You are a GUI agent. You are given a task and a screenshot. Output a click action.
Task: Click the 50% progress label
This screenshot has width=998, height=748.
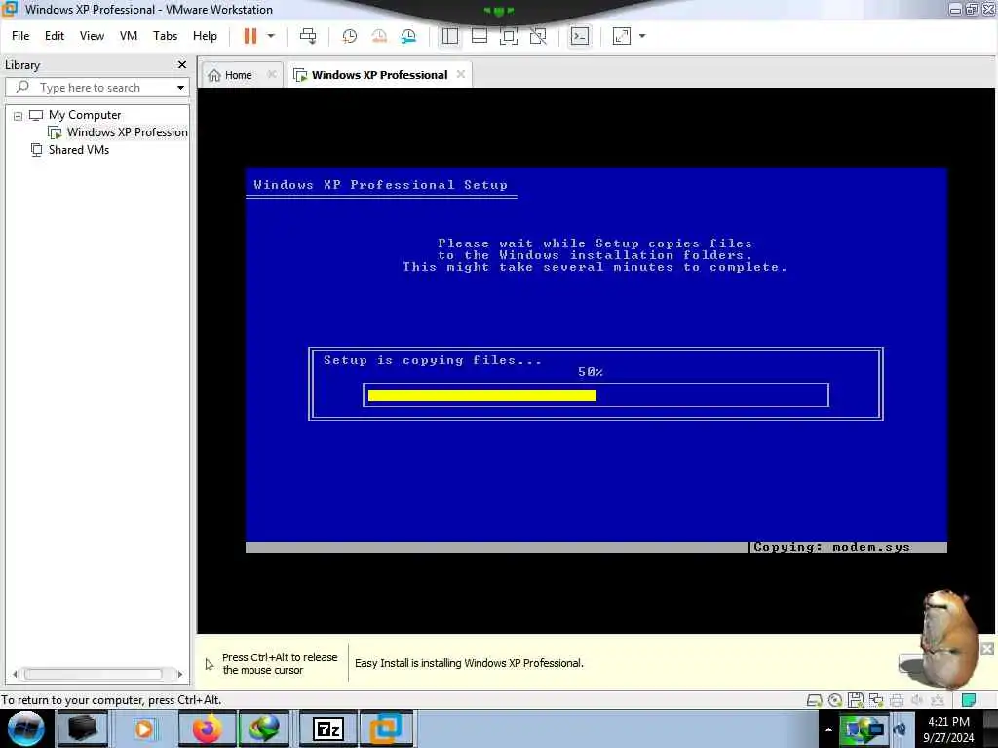pyautogui.click(x=591, y=372)
